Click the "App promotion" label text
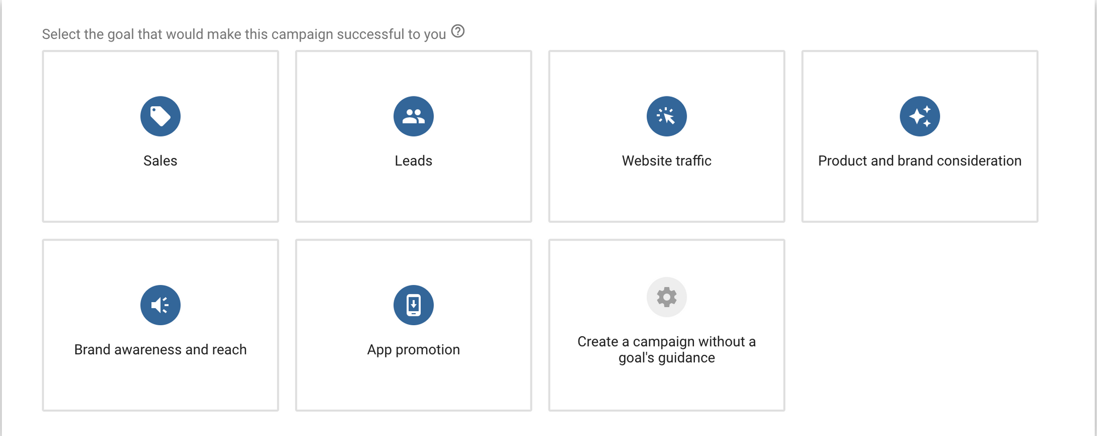 click(414, 349)
